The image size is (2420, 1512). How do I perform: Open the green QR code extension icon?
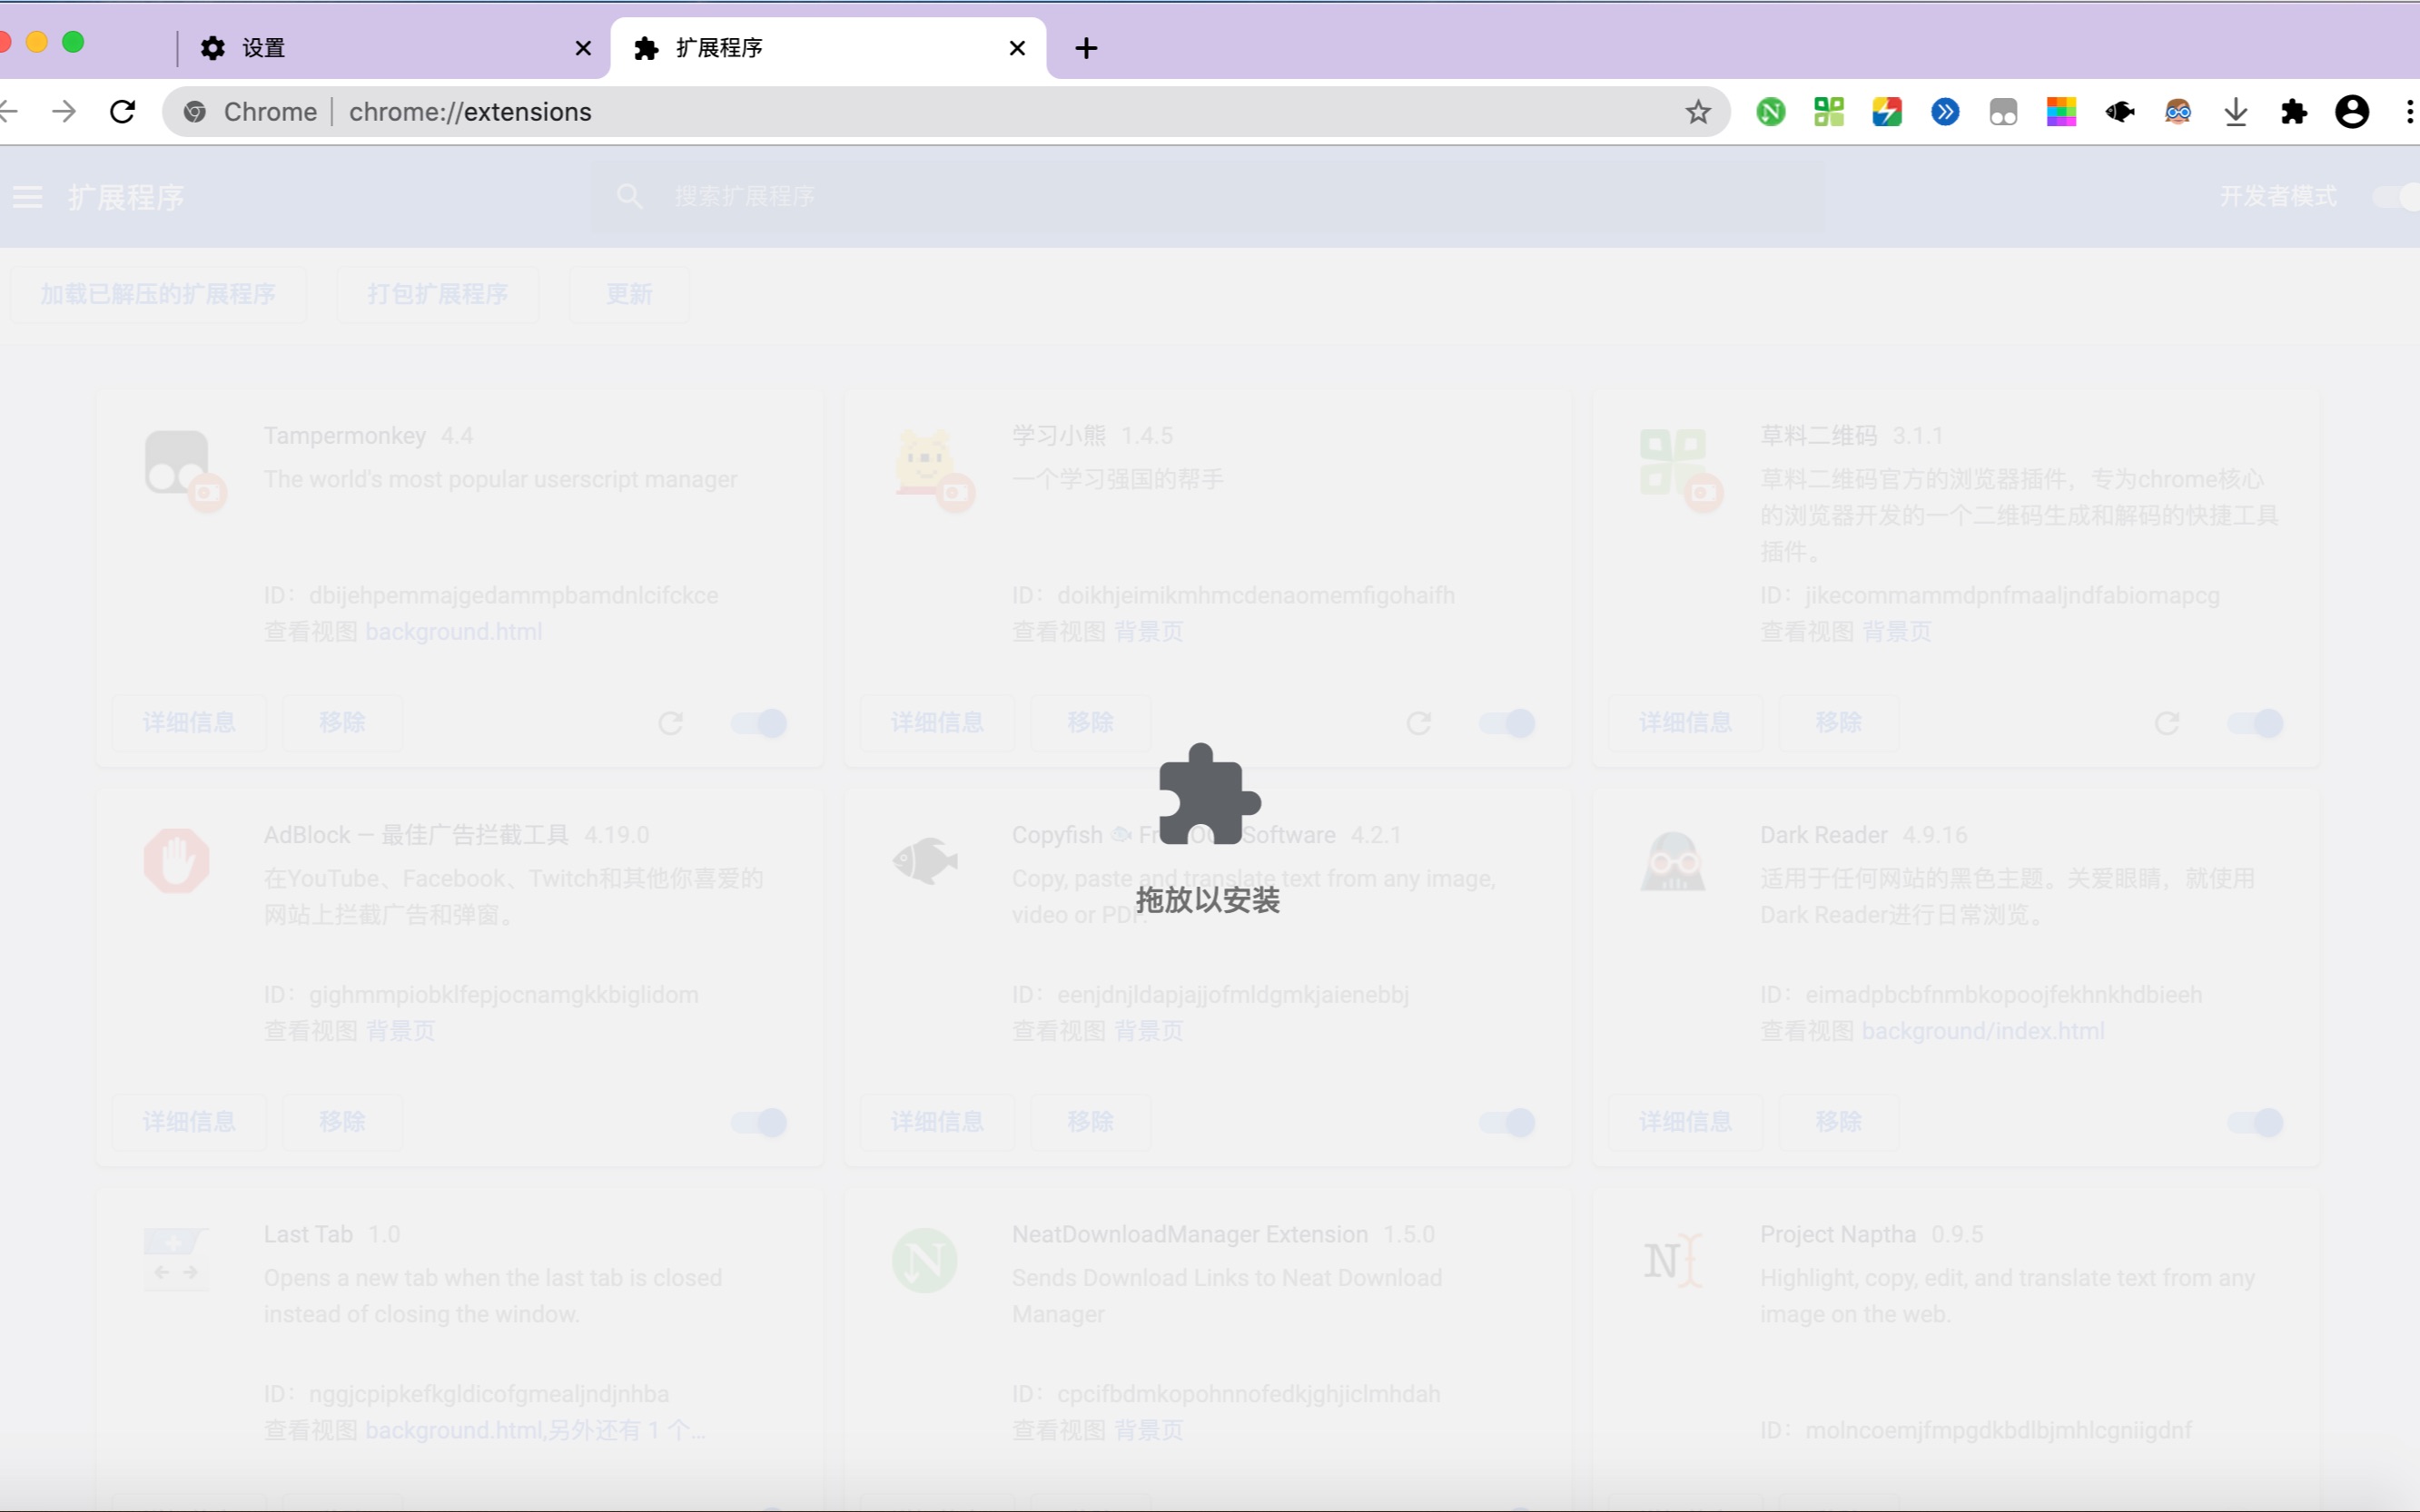1829,112
